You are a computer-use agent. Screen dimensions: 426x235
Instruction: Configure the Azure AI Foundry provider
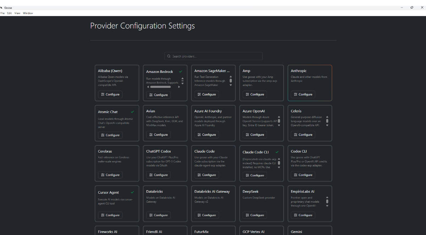click(207, 135)
